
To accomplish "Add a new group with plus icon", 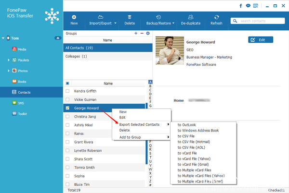I will (x=136, y=33).
